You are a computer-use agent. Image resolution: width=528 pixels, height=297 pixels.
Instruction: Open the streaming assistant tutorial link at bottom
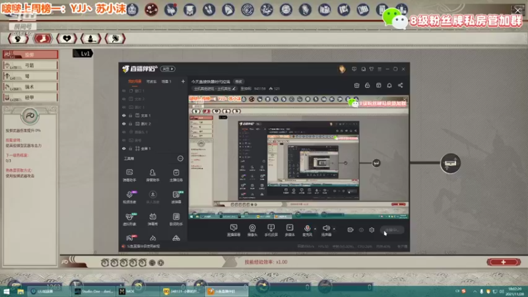click(x=143, y=246)
